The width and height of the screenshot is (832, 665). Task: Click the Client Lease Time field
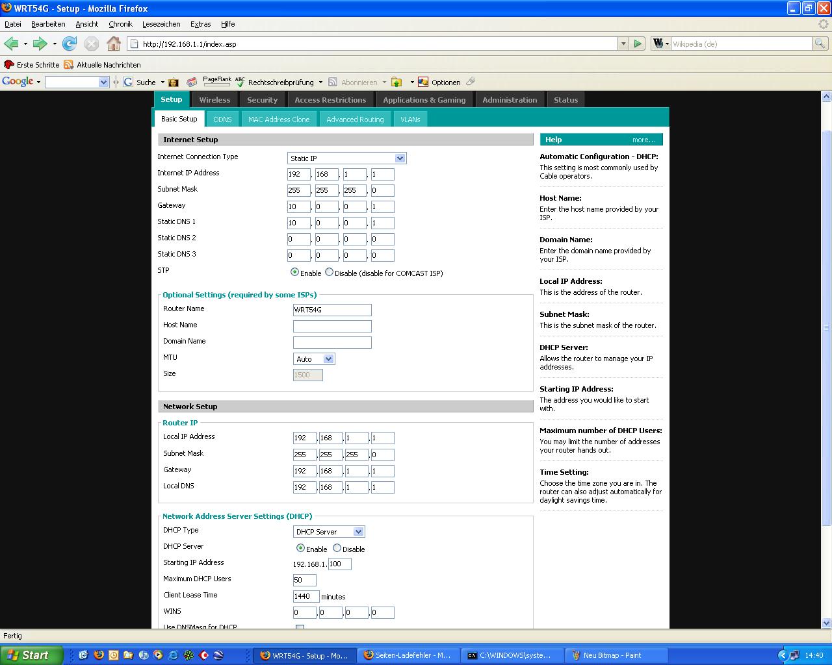(306, 596)
